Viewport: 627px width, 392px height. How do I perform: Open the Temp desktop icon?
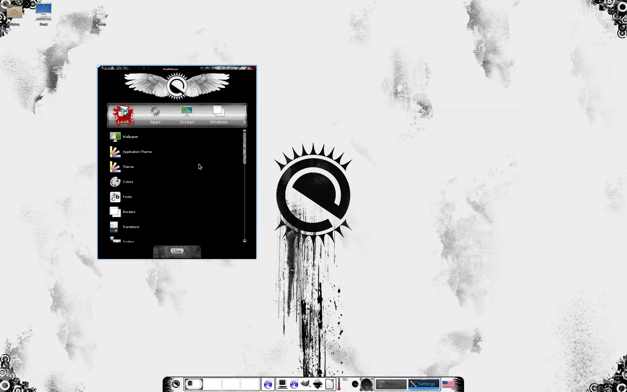coord(101,15)
